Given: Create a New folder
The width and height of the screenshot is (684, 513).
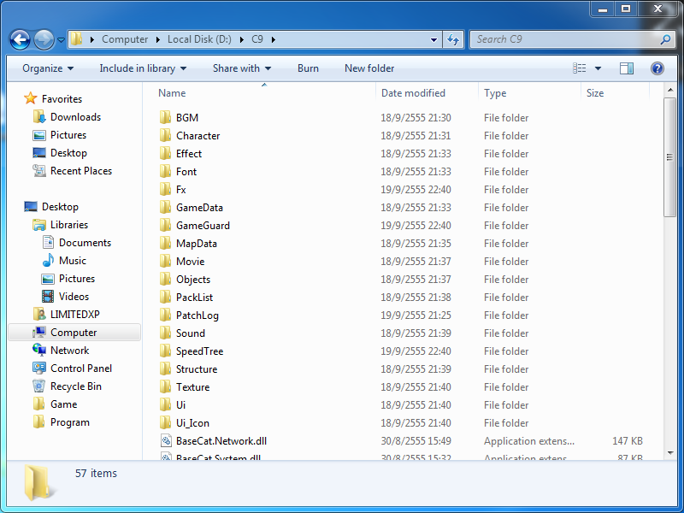Looking at the screenshot, I should pyautogui.click(x=369, y=68).
